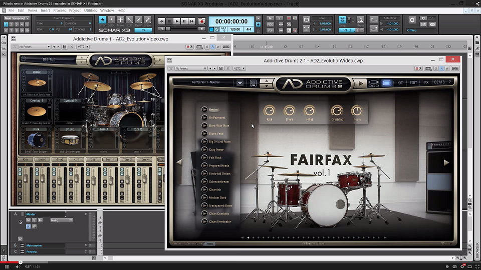
Task: Open the Main Screenset dropdown
Action: coord(17,18)
